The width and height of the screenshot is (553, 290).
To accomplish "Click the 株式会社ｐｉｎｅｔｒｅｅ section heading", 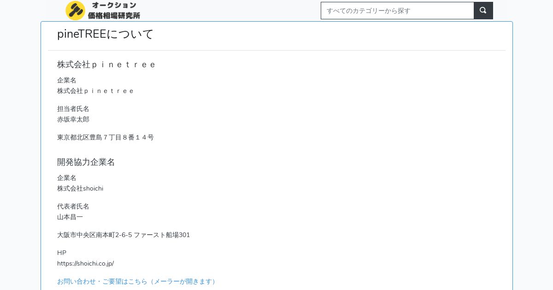I will click(x=106, y=64).
